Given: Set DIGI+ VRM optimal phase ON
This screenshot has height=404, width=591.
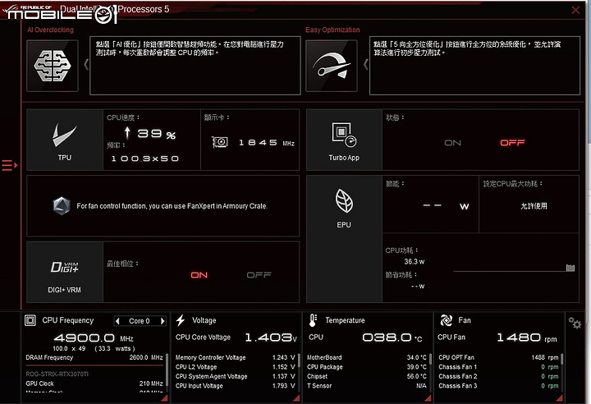Looking at the screenshot, I should pyautogui.click(x=199, y=275).
